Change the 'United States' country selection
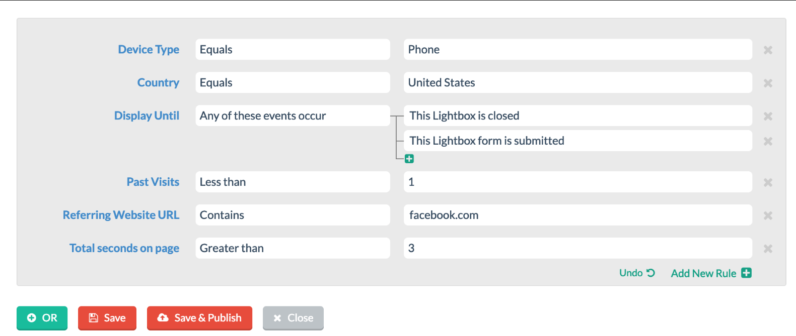The width and height of the screenshot is (796, 336). click(x=578, y=82)
